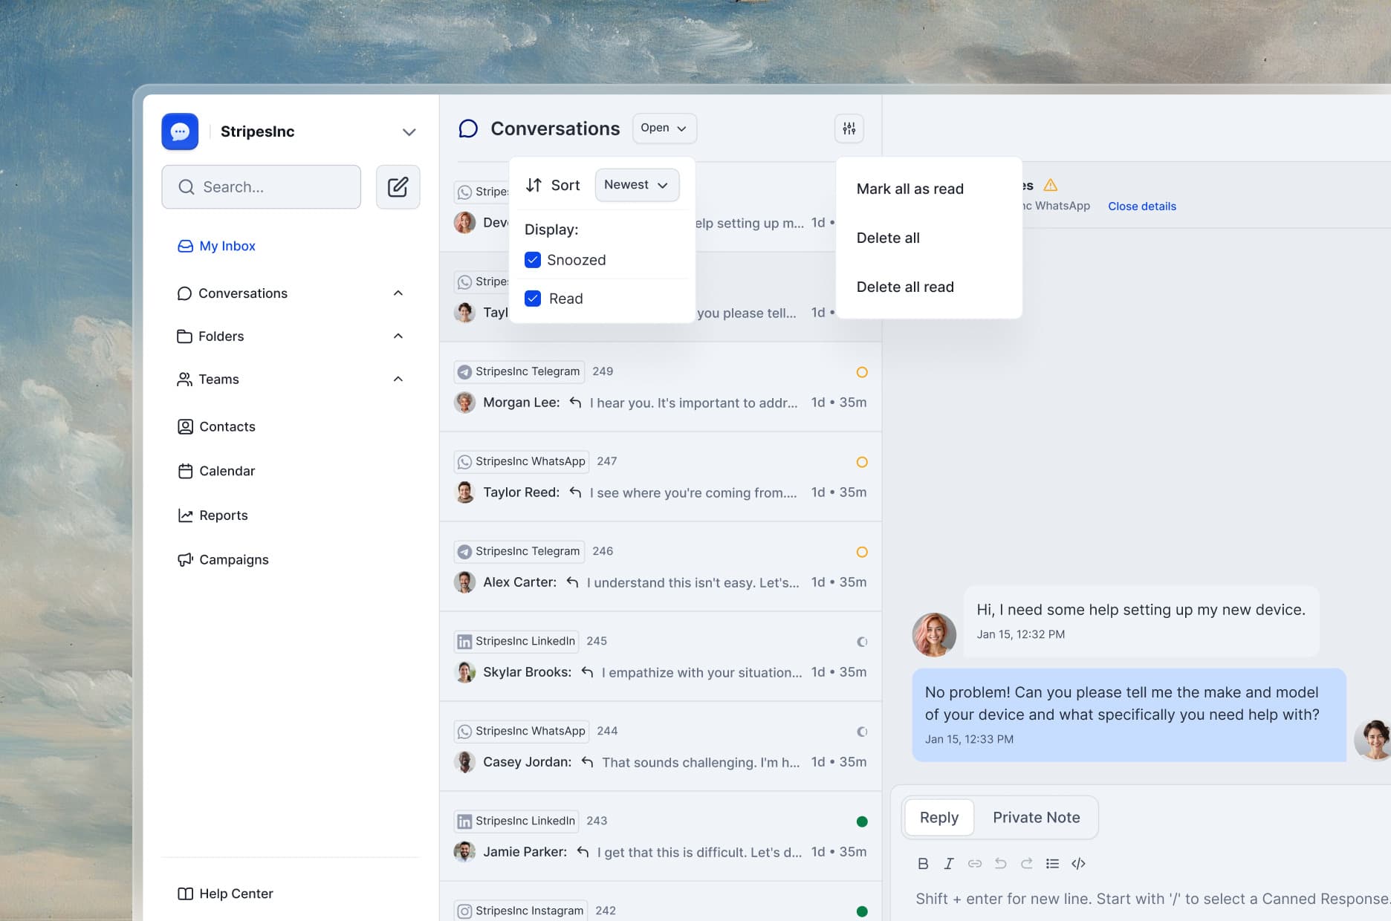Open the Help Center
Viewport: 1391px width, 921px height.
(x=226, y=894)
